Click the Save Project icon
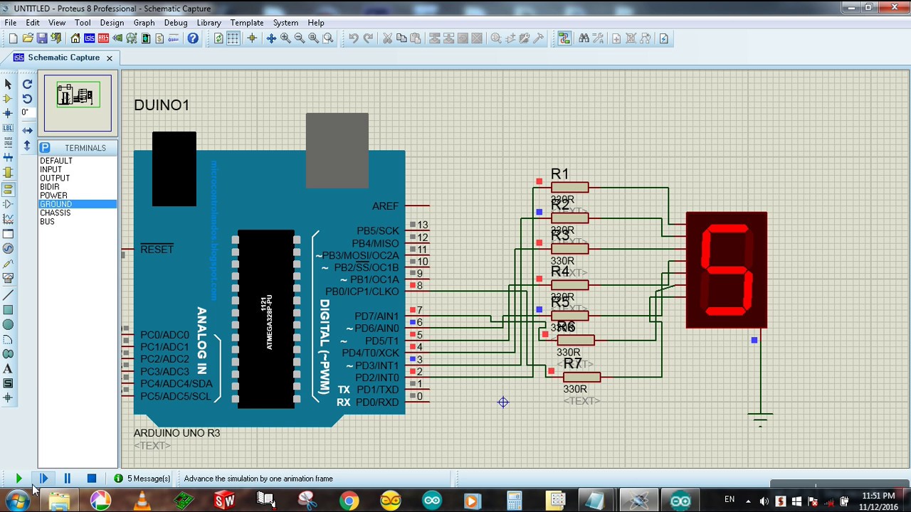 click(42, 38)
